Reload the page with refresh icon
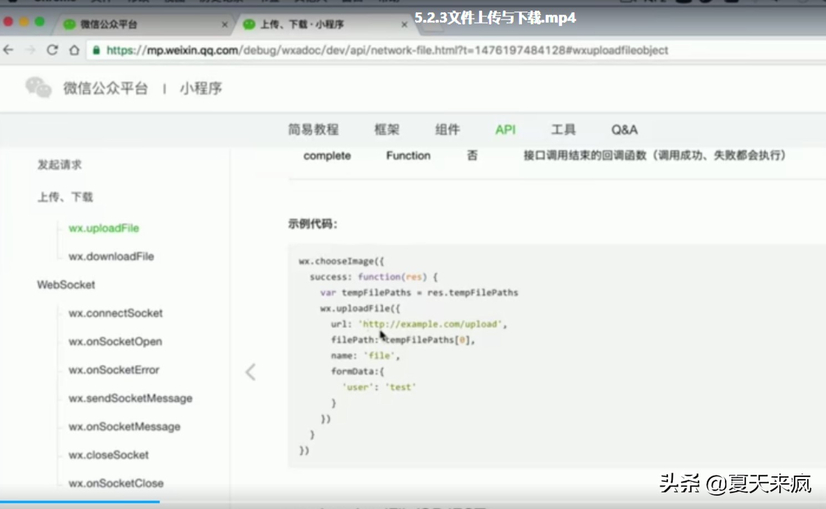Image resolution: width=826 pixels, height=509 pixels. pyautogui.click(x=52, y=50)
